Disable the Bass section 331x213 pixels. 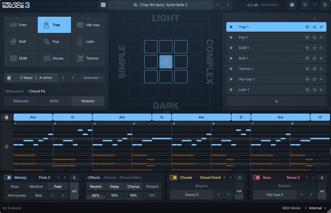pos(257,177)
